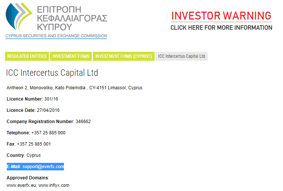Select Investment Firms (Cypriot) breadcrumb
This screenshot has width=283, height=191.
coord(123,56)
